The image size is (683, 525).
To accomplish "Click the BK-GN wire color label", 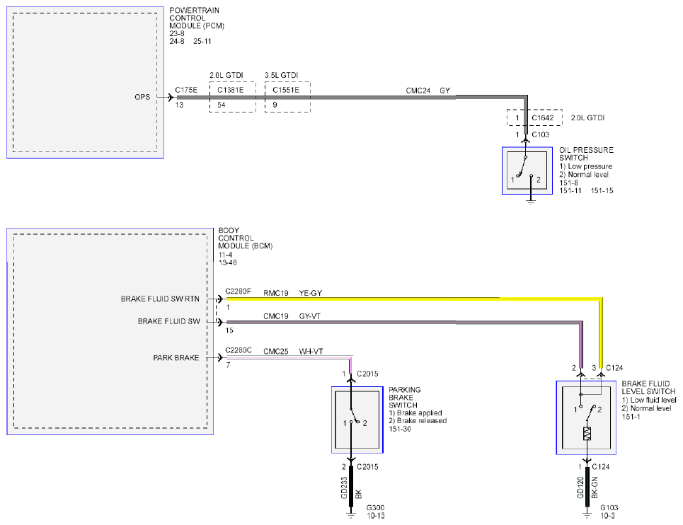I will pos(595,488).
